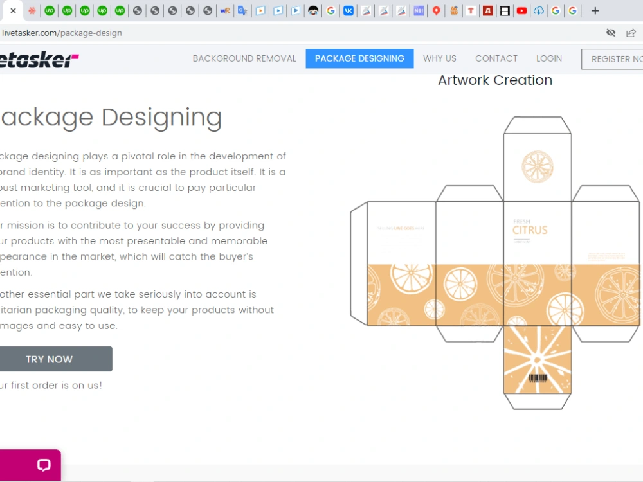Open the blue cloud download tab

point(539,11)
